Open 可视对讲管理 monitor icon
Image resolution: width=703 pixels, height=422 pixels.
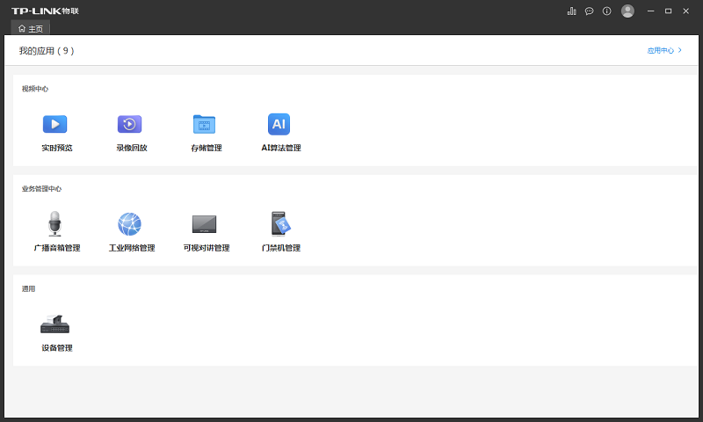[x=205, y=224]
